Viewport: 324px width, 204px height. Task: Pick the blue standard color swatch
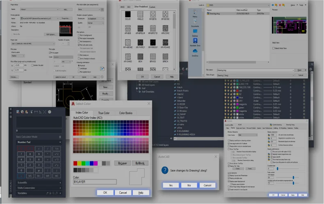(x=91, y=163)
